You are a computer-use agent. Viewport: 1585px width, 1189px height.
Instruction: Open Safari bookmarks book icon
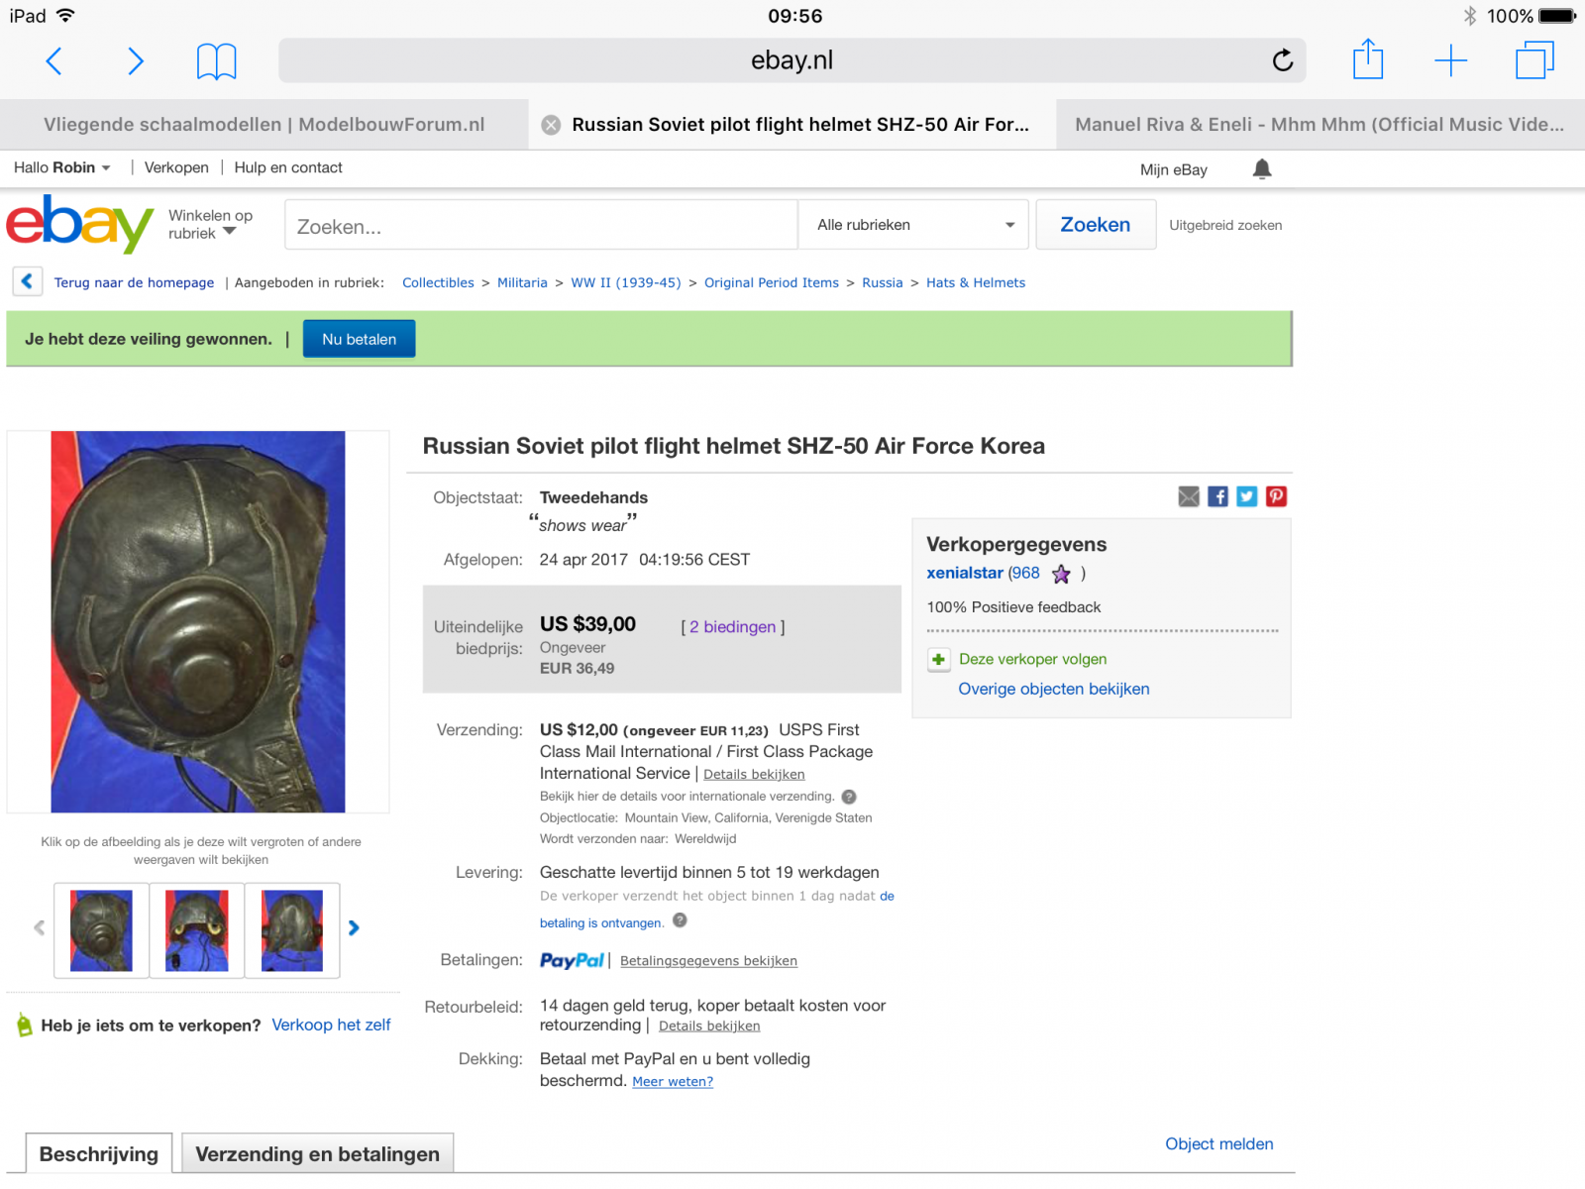(x=216, y=61)
